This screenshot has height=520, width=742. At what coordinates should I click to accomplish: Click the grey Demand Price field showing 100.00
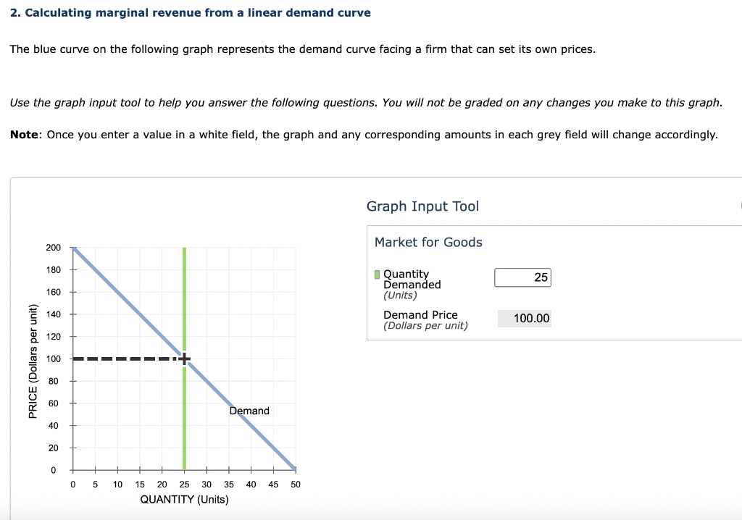tap(524, 318)
